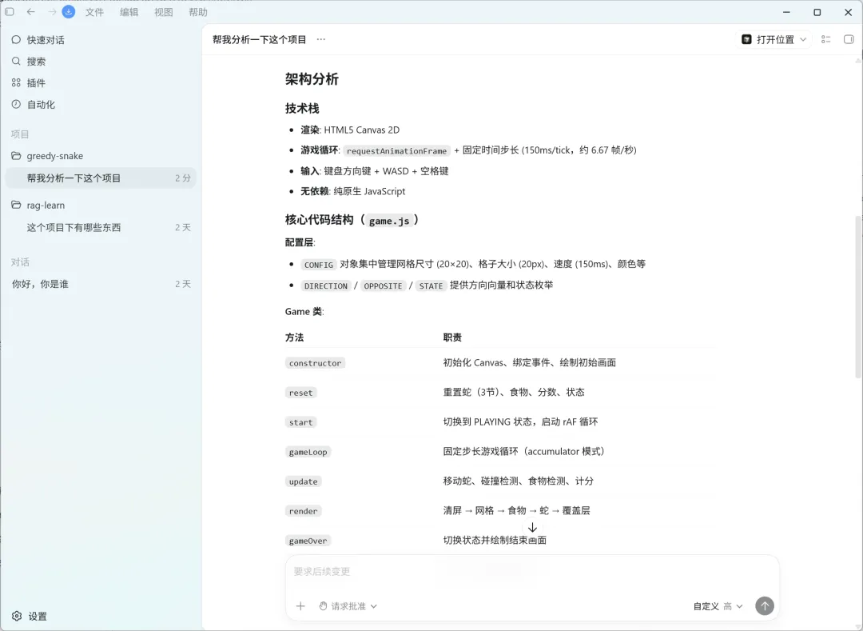Click the 快速对话 chat bubble icon
863x631 pixels.
pos(16,40)
